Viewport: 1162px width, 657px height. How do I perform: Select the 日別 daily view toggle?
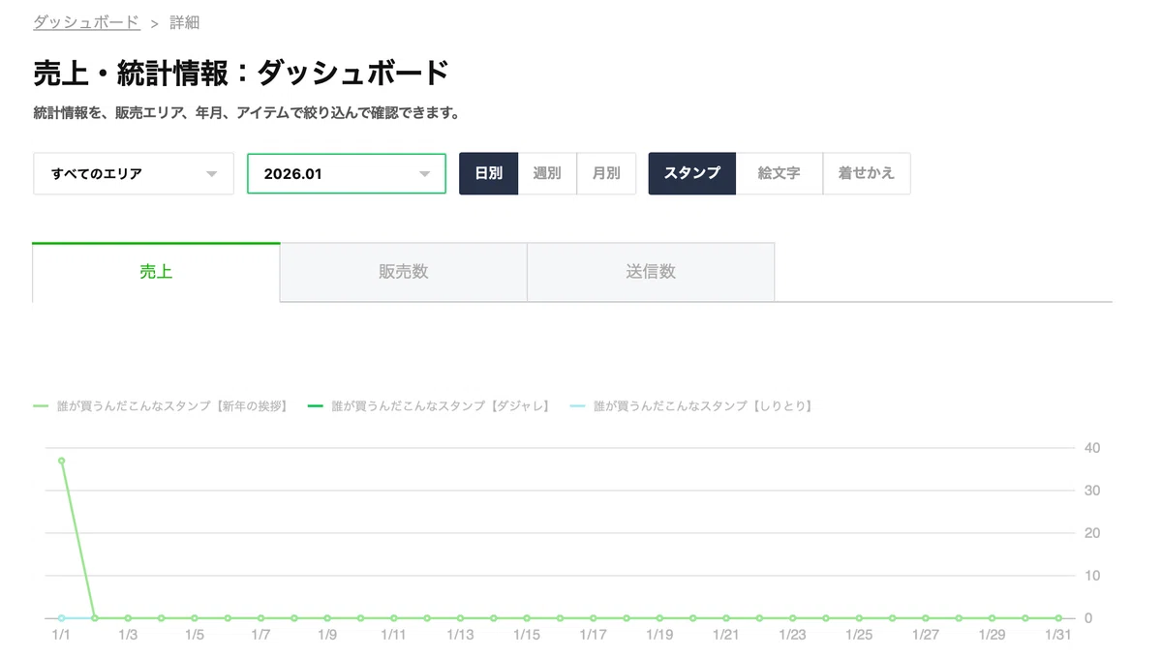point(489,173)
